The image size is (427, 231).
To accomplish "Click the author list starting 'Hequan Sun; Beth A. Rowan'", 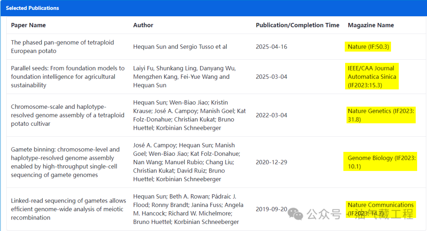I will point(188,209).
